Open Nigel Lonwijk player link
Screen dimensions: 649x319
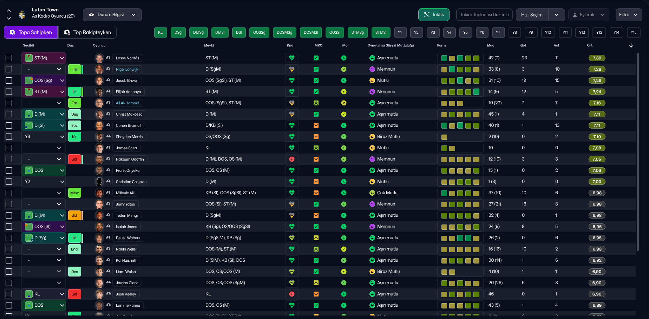(x=127, y=69)
